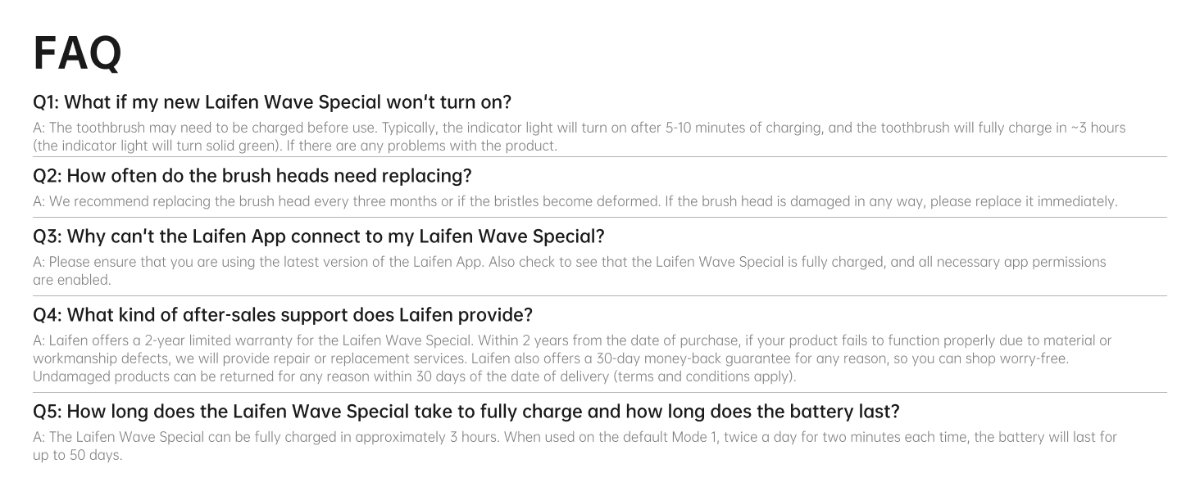Expand Q3 about Laifen App connection
Image resolution: width=1200 pixels, height=491 pixels.
pos(318,236)
